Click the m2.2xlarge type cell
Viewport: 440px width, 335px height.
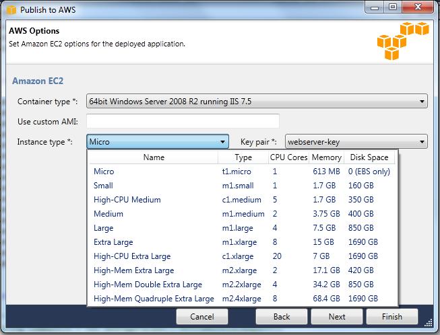[x=242, y=285]
